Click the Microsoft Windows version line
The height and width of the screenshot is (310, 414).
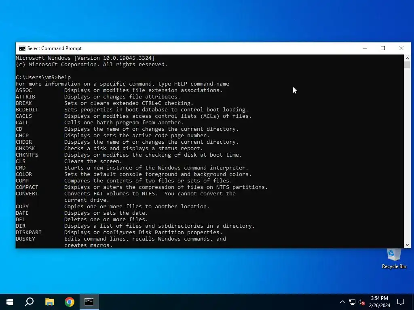85,58
